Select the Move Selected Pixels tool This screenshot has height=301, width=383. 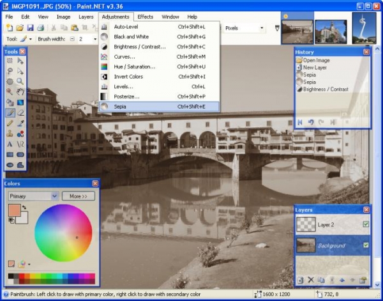pyautogui.click(x=20, y=61)
